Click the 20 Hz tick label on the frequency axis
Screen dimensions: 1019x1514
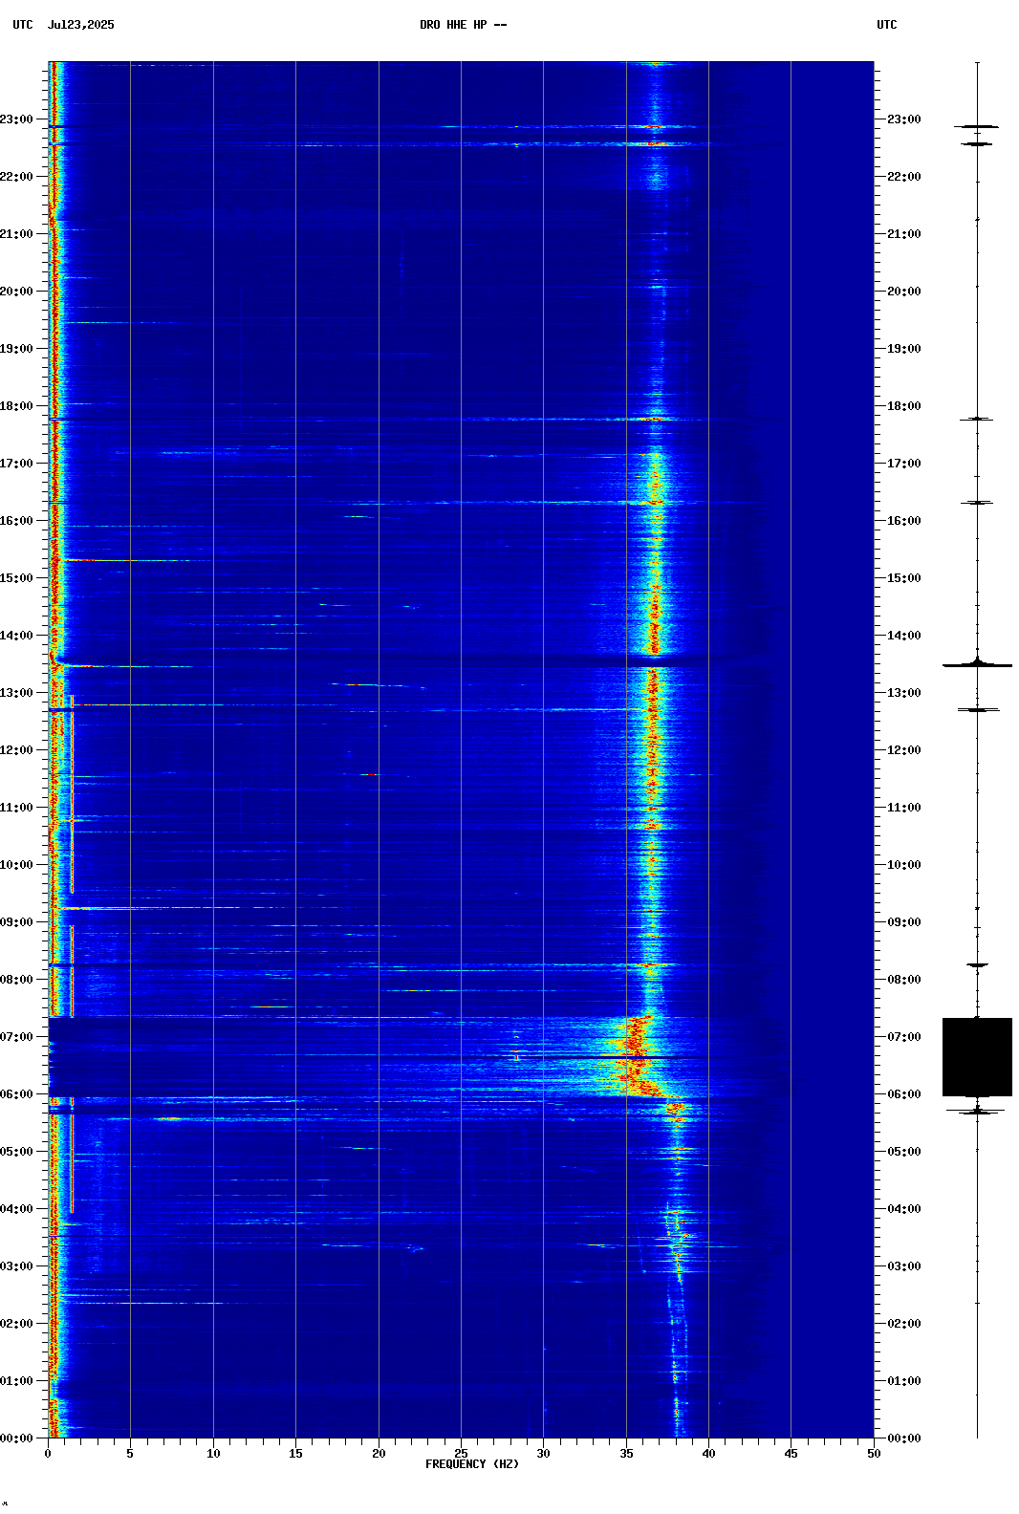(x=379, y=1454)
